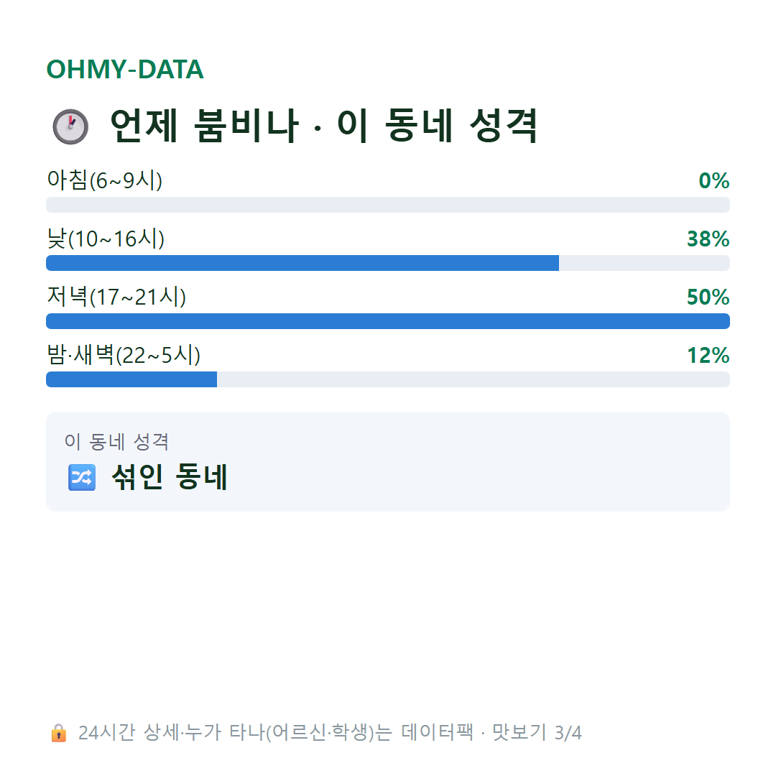This screenshot has height=776, width=776.
Task: Click the 아침(6~9시) label
Action: (x=104, y=180)
